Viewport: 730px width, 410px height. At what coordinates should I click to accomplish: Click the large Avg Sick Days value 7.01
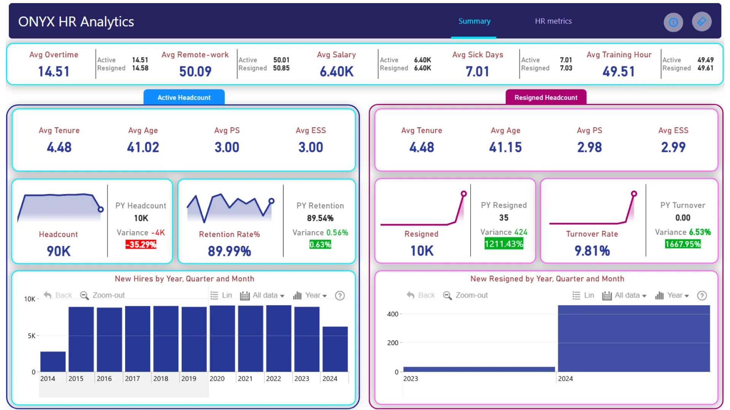(x=478, y=71)
